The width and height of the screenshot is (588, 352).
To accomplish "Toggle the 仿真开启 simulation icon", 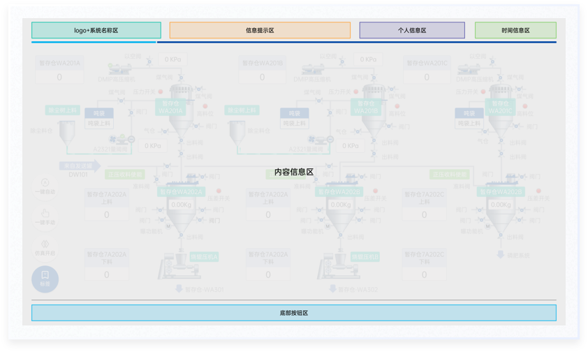I will pyautogui.click(x=45, y=242).
